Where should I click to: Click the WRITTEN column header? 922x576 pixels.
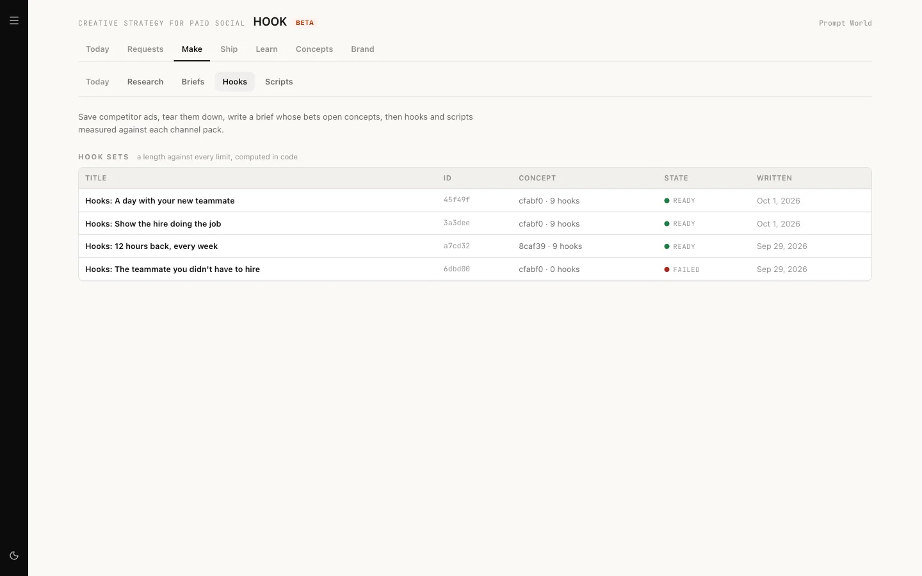774,178
